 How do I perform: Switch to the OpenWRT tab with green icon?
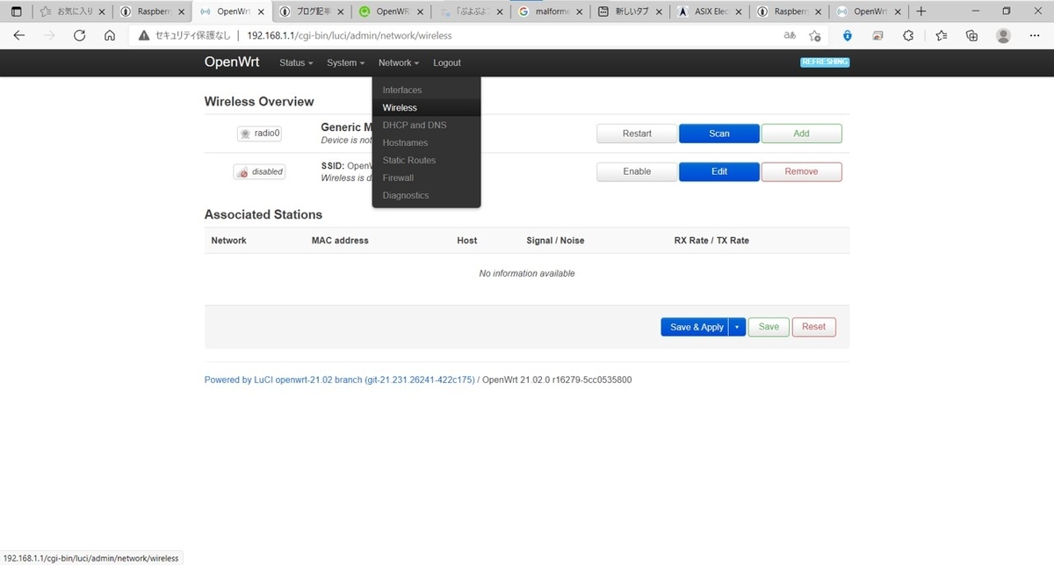pos(391,11)
